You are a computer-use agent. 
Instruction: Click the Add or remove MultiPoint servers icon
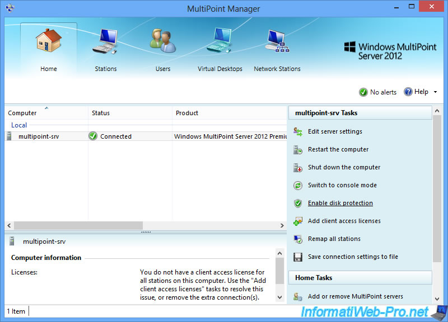click(x=298, y=297)
